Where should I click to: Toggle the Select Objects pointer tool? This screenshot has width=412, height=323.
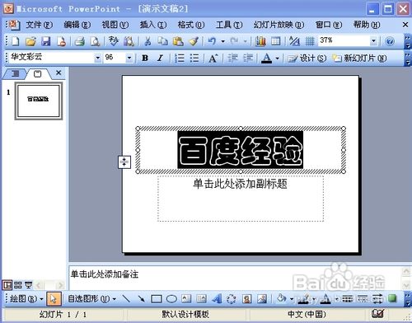54,298
